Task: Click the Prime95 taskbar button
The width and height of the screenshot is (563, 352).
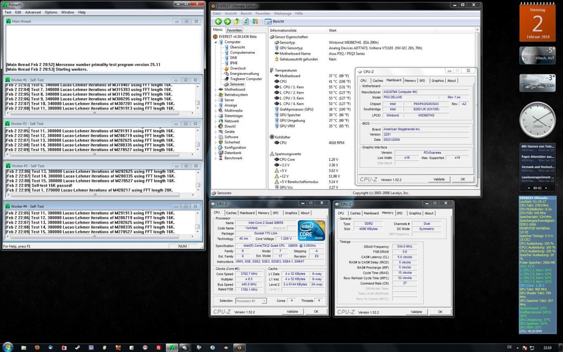Action: [x=172, y=347]
